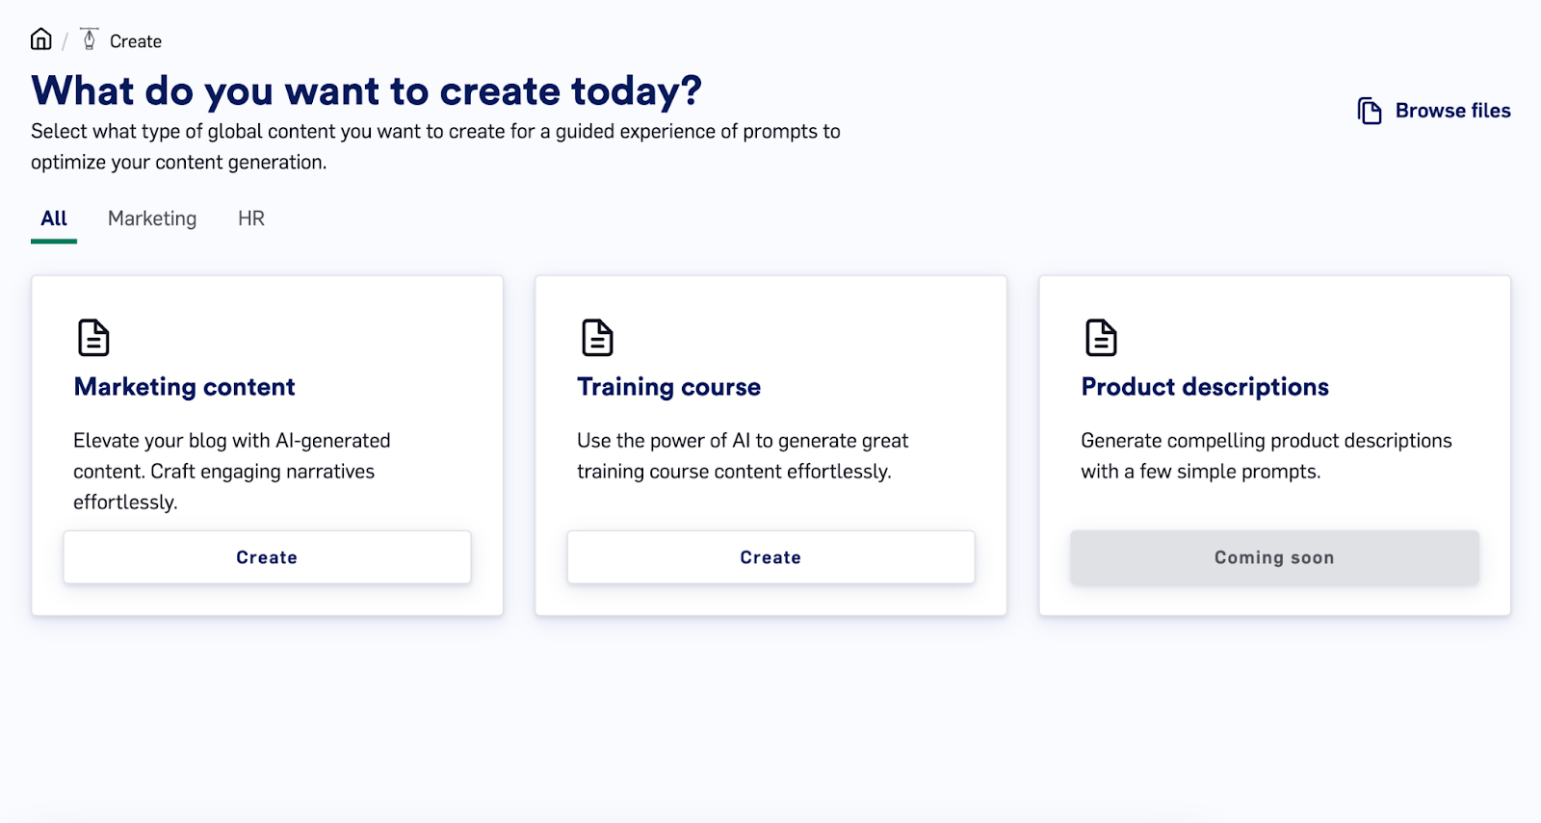Click the Browse files document icon

pyautogui.click(x=1370, y=111)
